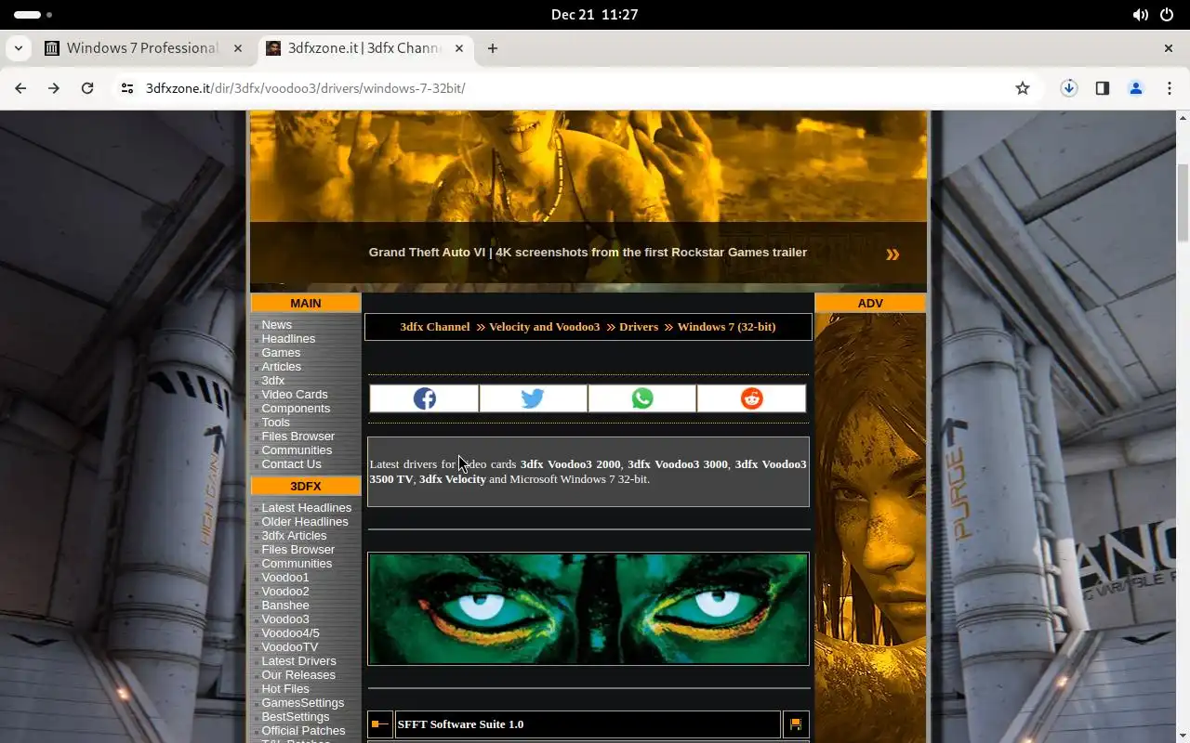Open Official Patches link

pyautogui.click(x=303, y=731)
